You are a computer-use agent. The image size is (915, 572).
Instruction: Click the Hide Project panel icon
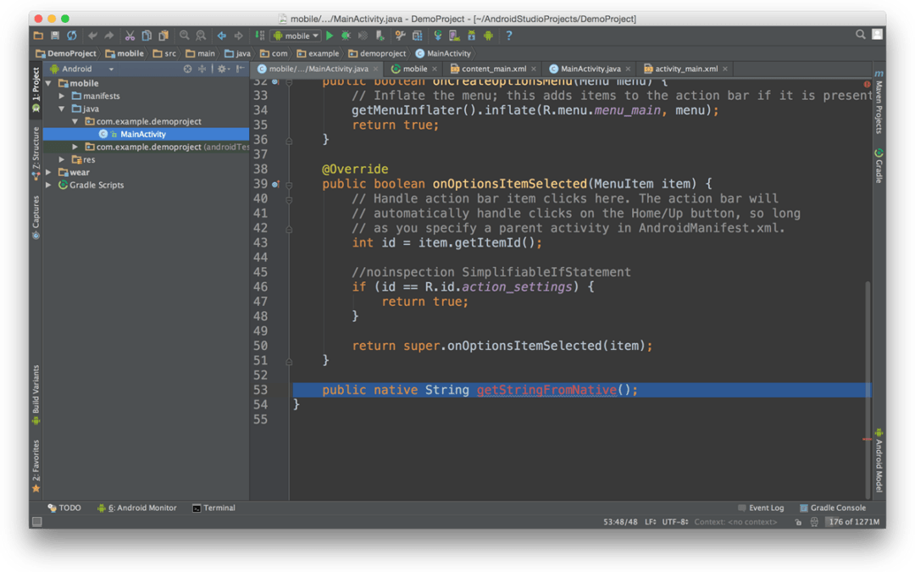click(x=240, y=69)
